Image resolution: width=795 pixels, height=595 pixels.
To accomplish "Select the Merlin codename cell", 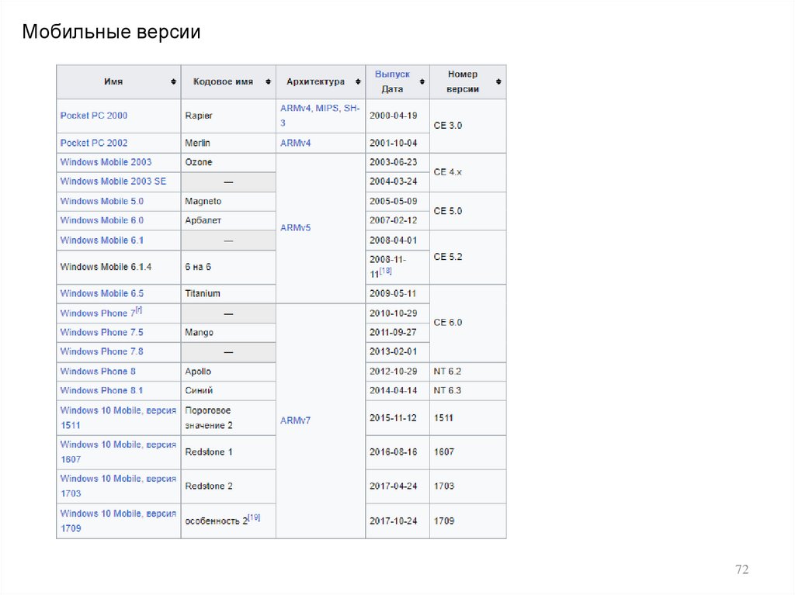I will tap(229, 144).
